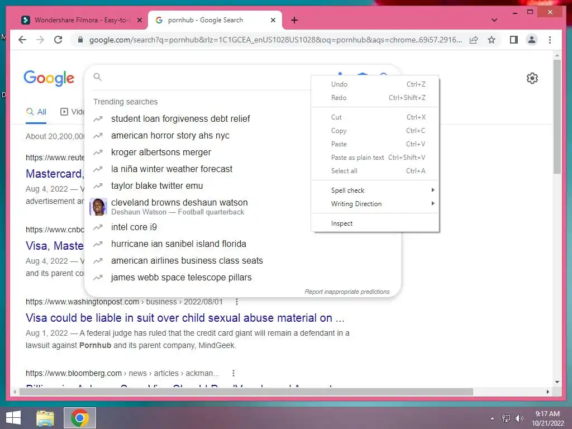The width and height of the screenshot is (572, 429).
Task: Click Deshaun Watson thumbnail photo
Action: 98,207
